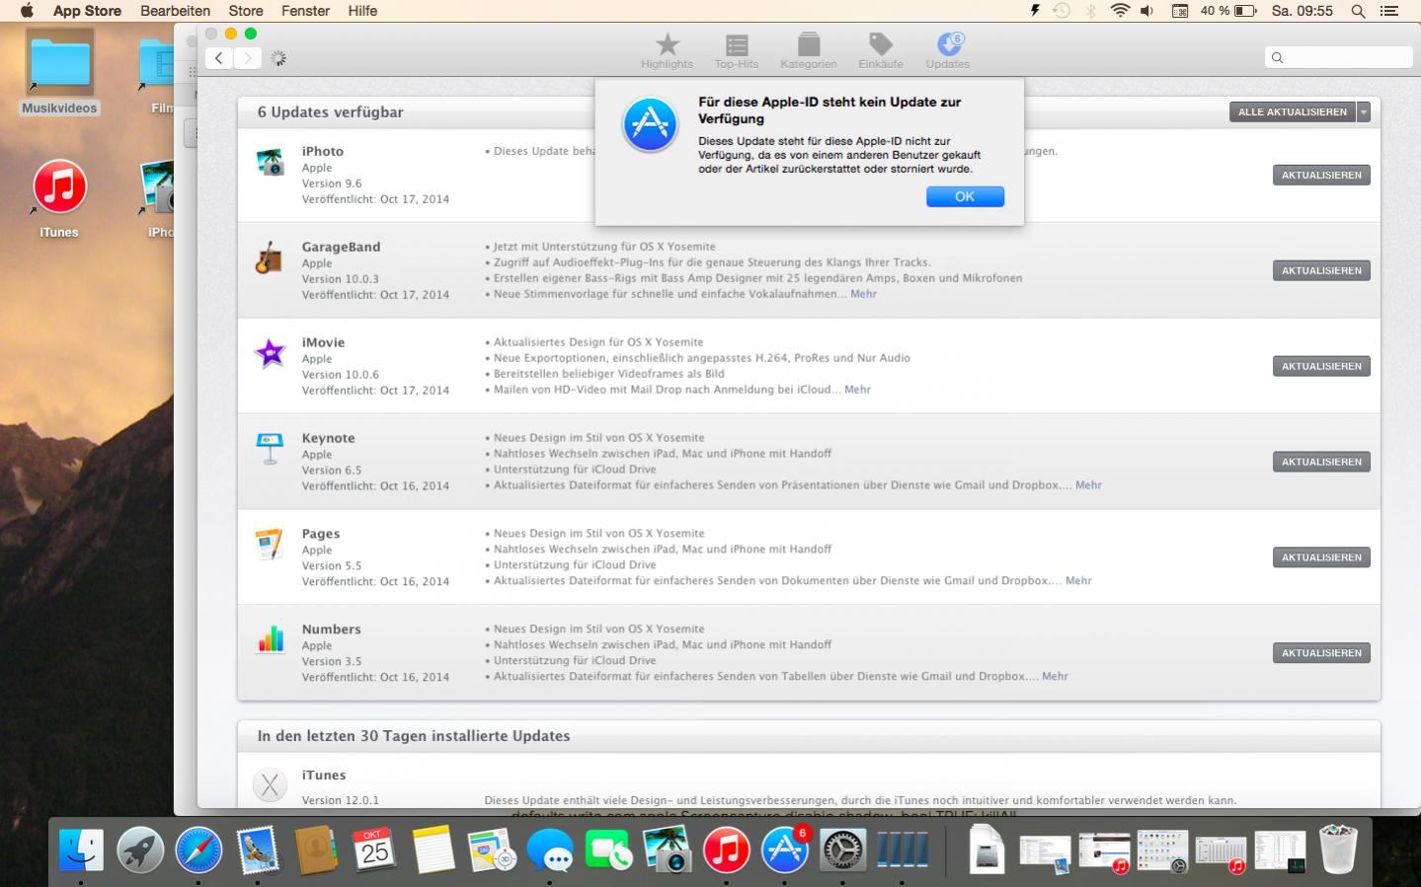Open FaceTime from the Dock
Image resolution: width=1421 pixels, height=887 pixels.
pos(608,849)
